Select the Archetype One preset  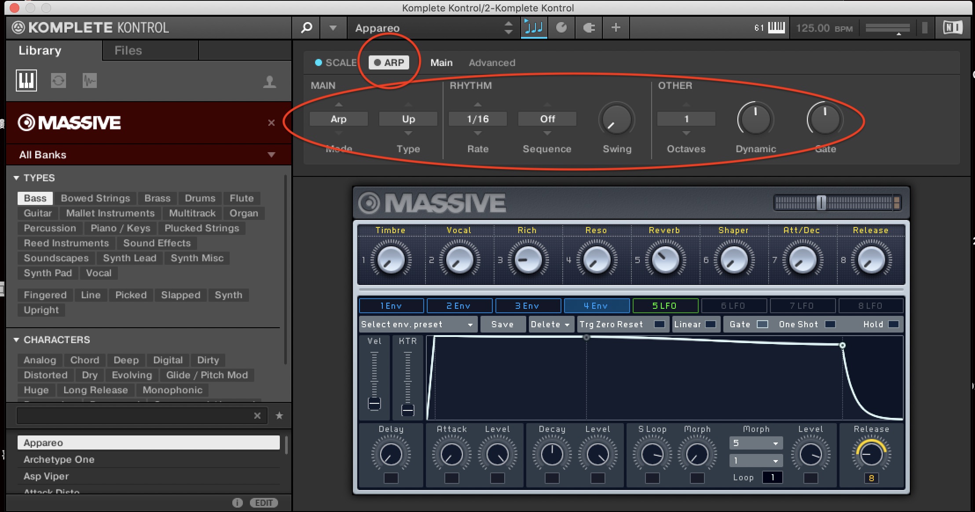(x=59, y=459)
